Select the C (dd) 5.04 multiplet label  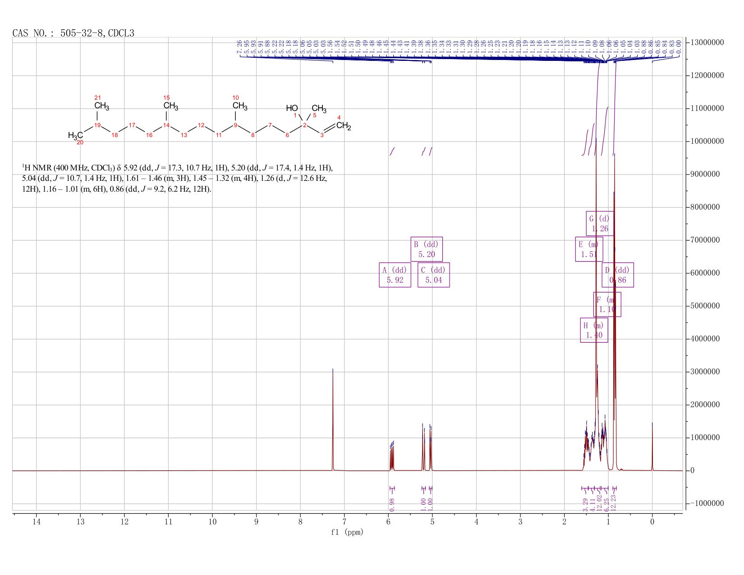(434, 275)
